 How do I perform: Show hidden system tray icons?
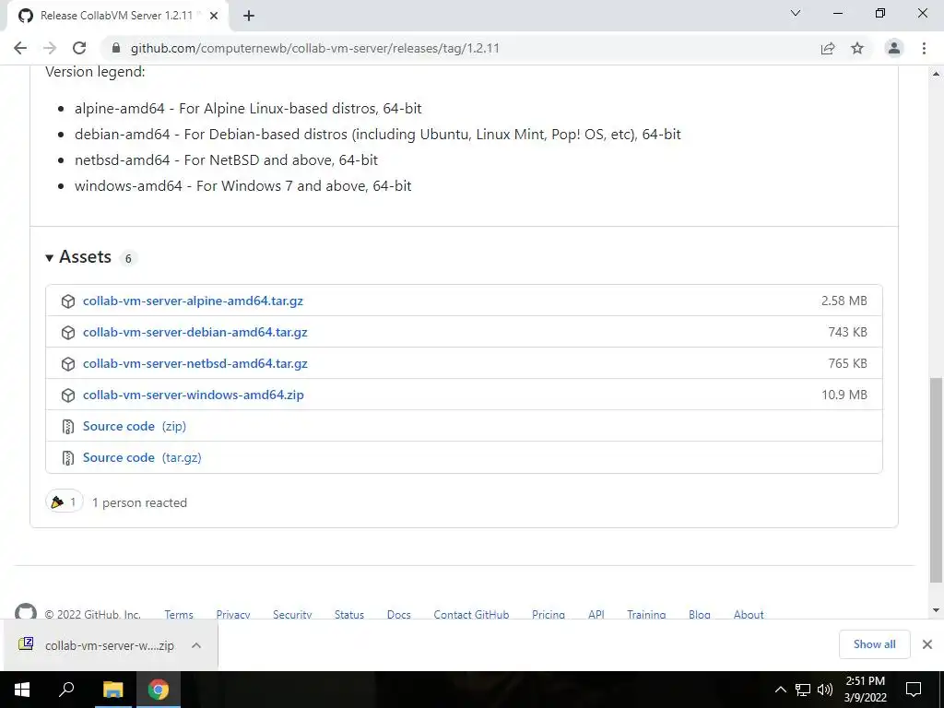coord(780,690)
